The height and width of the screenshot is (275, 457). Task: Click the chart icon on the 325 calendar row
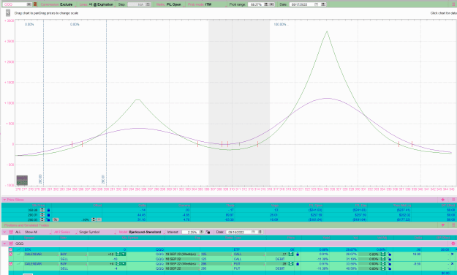(19, 254)
